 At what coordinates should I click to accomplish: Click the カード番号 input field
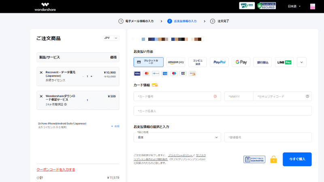[177, 96]
